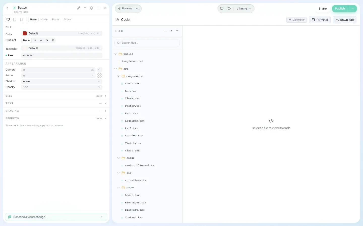Screen dimensions: 363x226
Task: Add a new file with plus icon
Action: [x=177, y=31]
